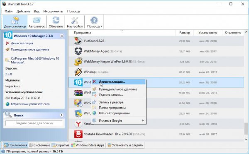
Task: Click Принудительное удаление link in the sidebar
Action: (30, 49)
